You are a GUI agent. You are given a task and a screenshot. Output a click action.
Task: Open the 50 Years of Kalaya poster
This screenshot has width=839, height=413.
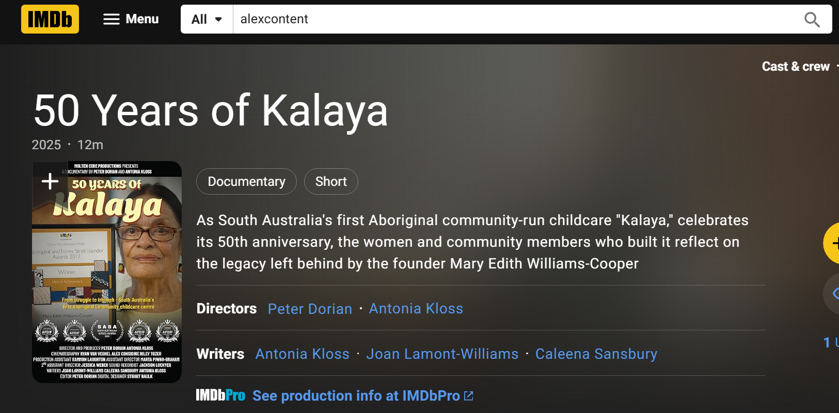pyautogui.click(x=107, y=272)
